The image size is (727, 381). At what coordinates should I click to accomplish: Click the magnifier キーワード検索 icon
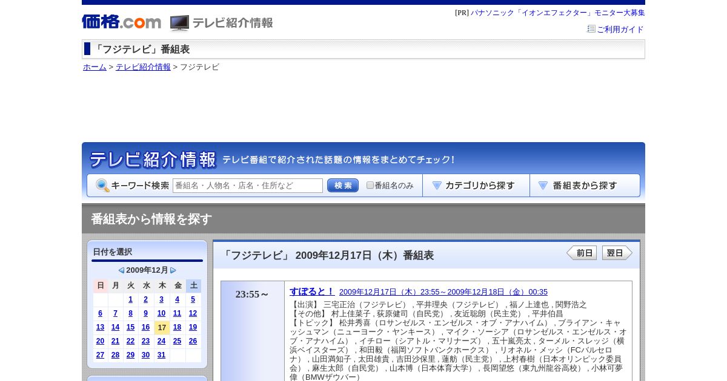[x=102, y=186]
